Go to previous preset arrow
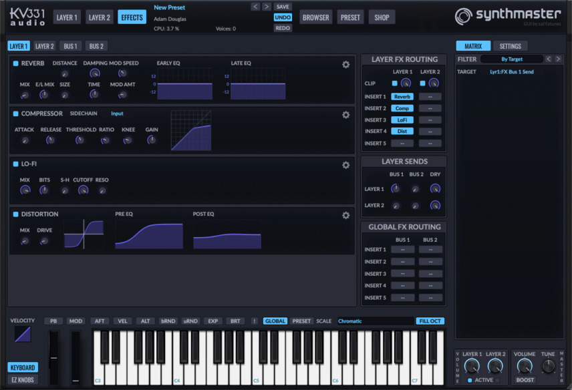Image resolution: width=572 pixels, height=390 pixels. pos(255,7)
